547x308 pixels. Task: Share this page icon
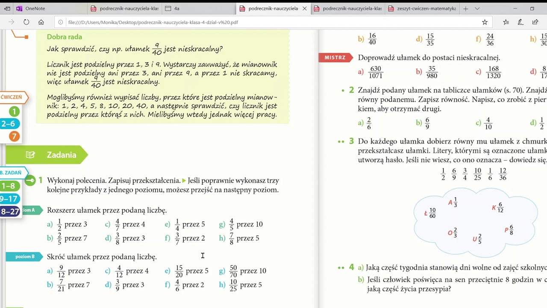(535, 22)
